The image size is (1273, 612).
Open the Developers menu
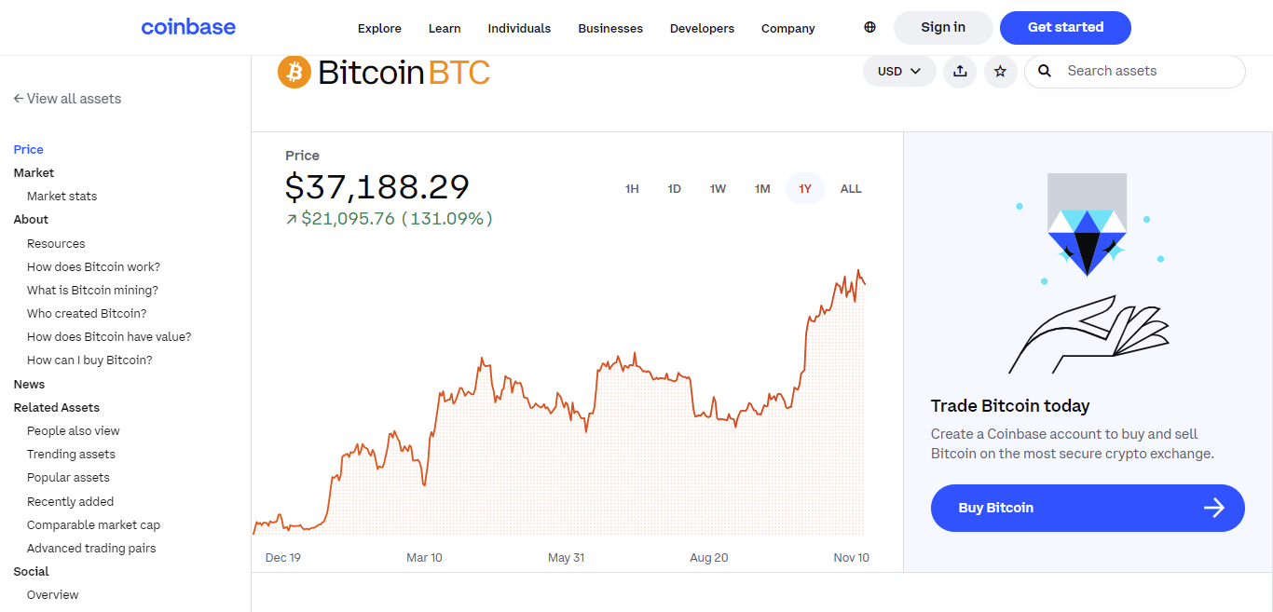pyautogui.click(x=702, y=28)
